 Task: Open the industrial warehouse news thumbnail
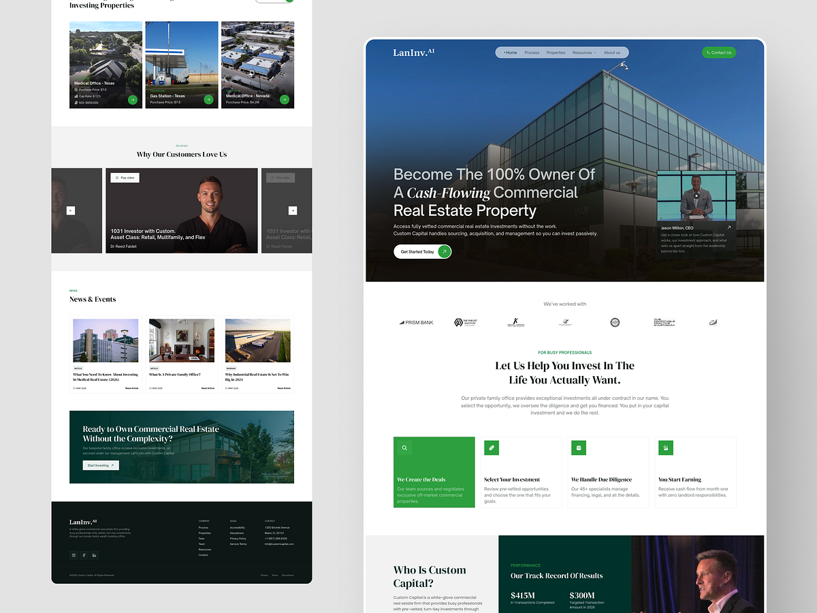[x=257, y=341]
